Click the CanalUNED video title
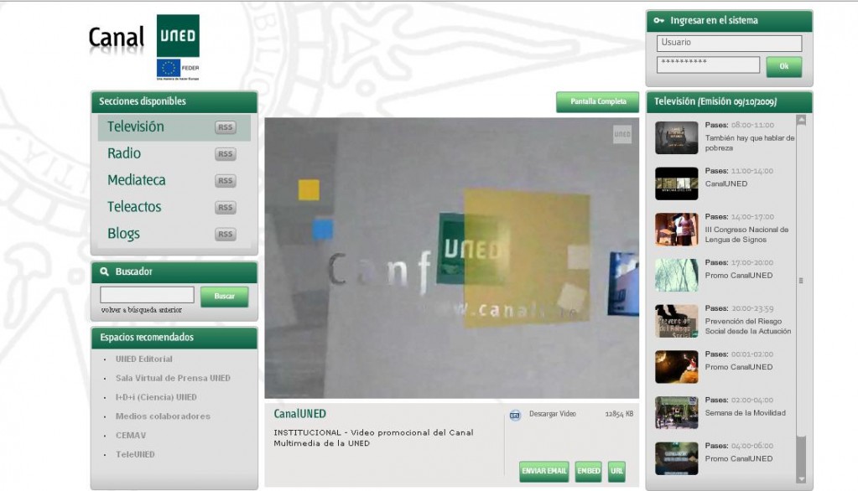The image size is (858, 491). coord(300,414)
